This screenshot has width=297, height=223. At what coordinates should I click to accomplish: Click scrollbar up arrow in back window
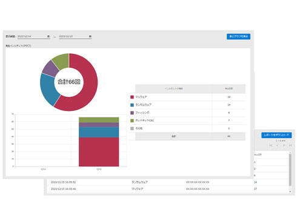pyautogui.click(x=290, y=153)
